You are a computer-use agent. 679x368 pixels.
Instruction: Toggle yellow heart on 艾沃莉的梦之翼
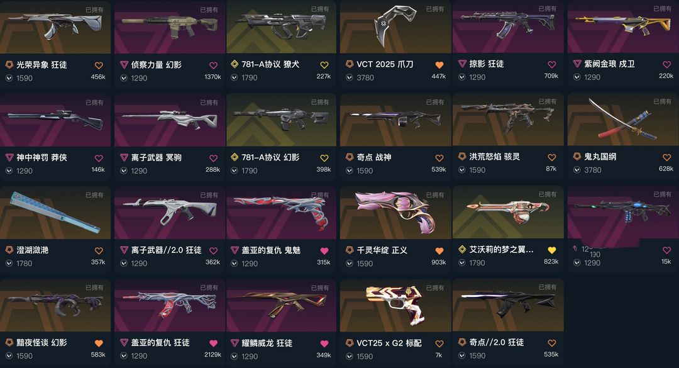click(x=552, y=250)
